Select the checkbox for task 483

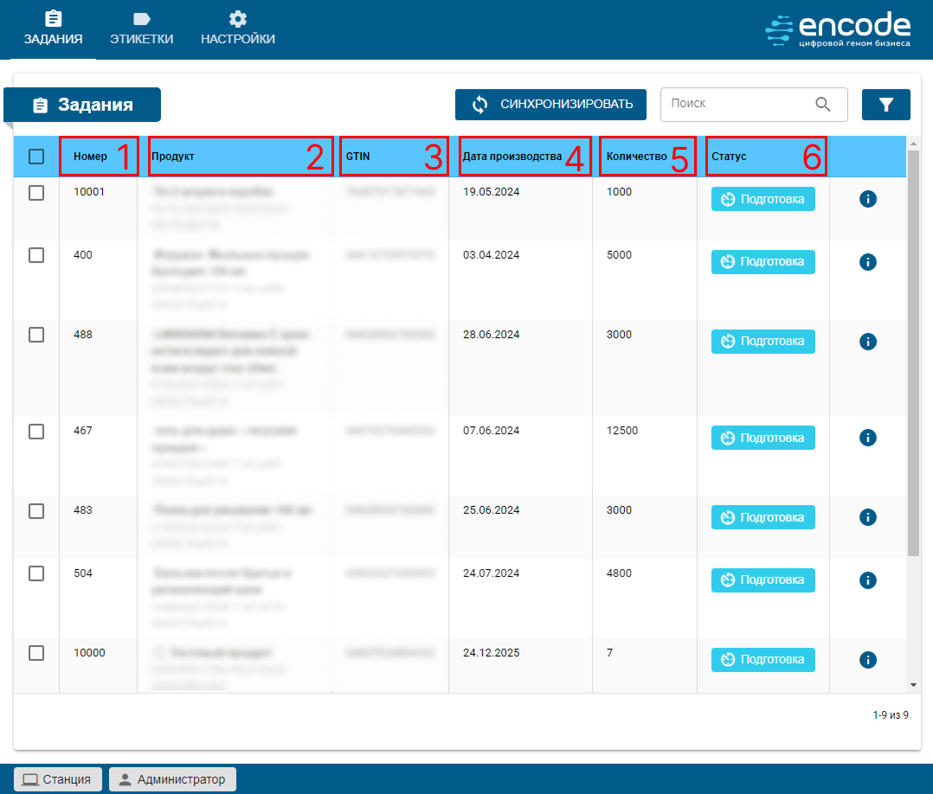pos(36,511)
